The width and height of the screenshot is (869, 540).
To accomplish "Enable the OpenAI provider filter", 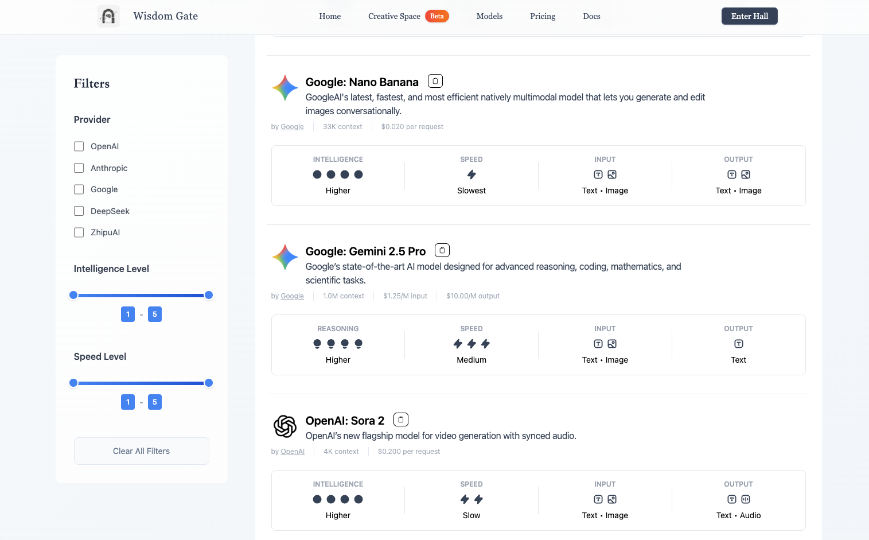I will [79, 146].
